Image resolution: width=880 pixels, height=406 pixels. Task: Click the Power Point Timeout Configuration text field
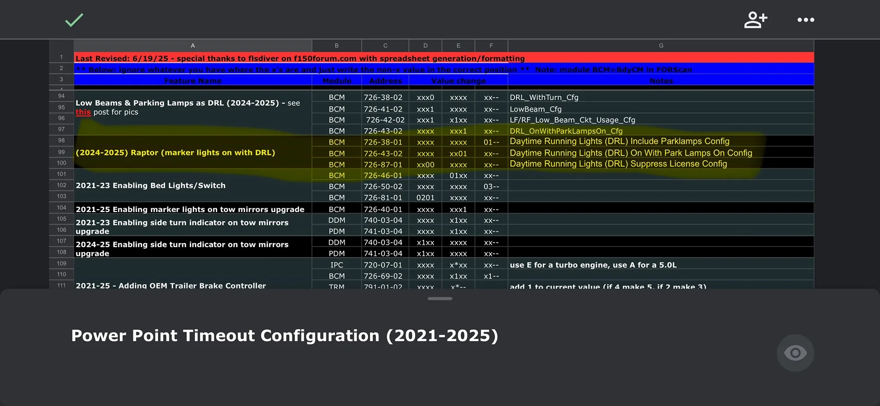(284, 336)
